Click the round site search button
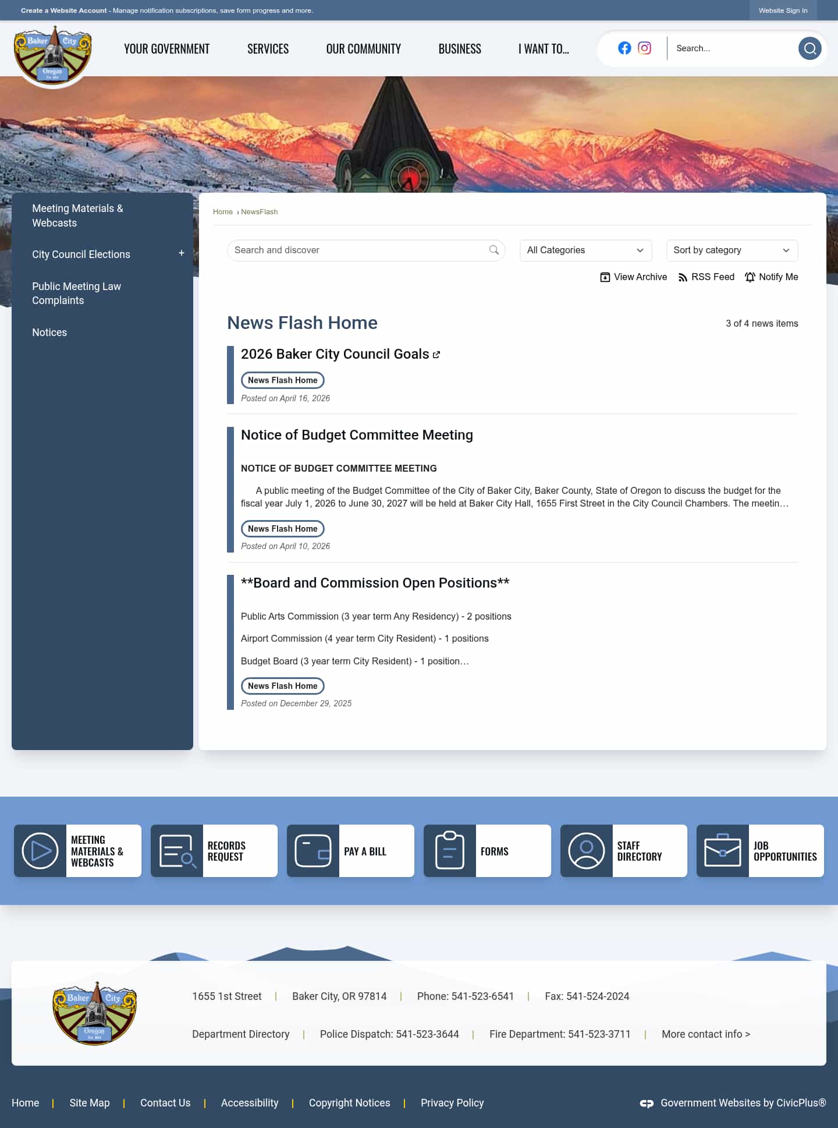Viewport: 838px width, 1128px height. pos(809,48)
